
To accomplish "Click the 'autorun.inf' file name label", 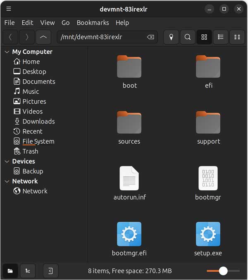I will 130,197.
